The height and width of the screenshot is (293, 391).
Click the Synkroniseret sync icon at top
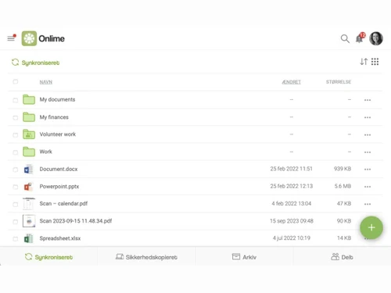(16, 63)
